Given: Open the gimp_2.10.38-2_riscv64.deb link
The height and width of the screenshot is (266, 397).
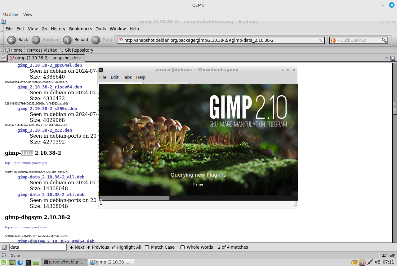Looking at the screenshot, I should (x=50, y=87).
